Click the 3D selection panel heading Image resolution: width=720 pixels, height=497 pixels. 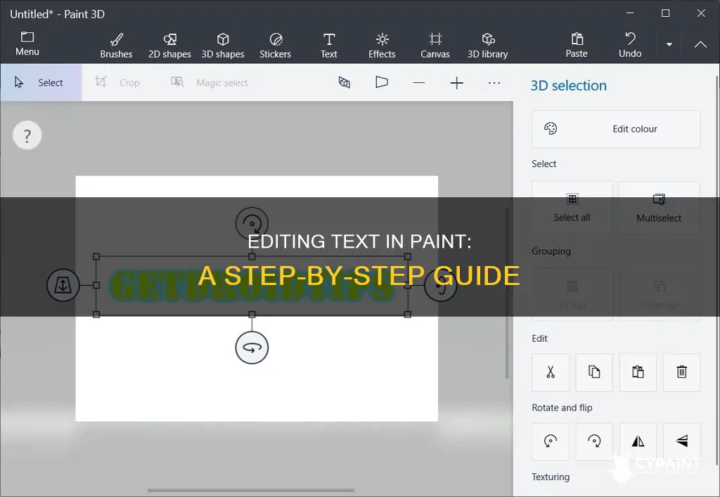click(568, 86)
